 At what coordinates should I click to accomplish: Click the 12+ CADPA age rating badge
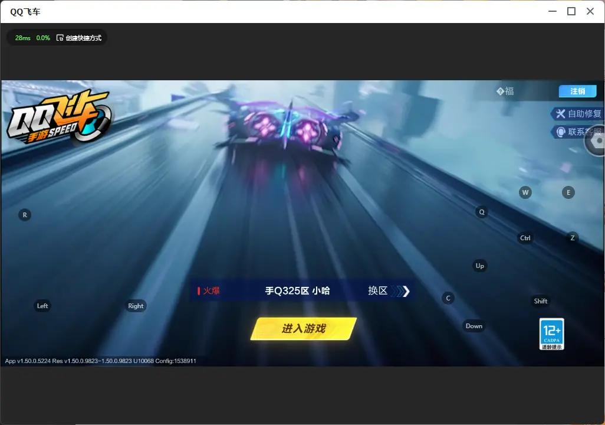tap(552, 334)
